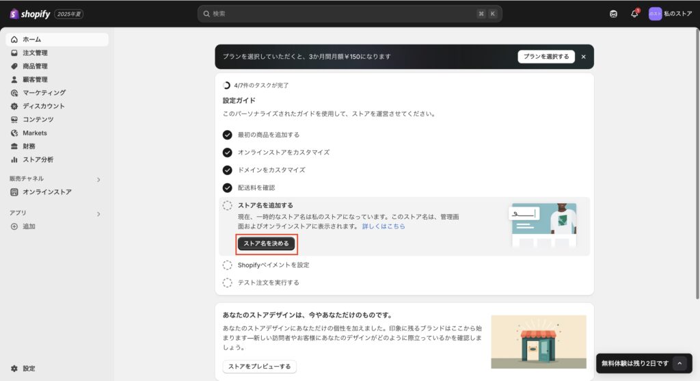
Task: Open 注文管理 from the sidebar
Action: pos(35,53)
